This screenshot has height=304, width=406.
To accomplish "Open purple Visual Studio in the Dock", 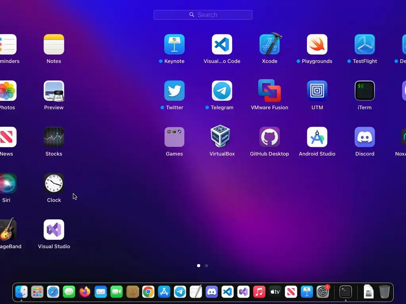I will coord(243,292).
